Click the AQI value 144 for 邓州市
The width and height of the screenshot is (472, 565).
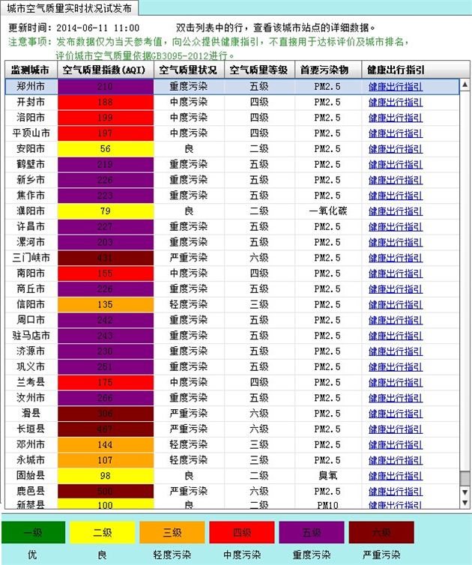pyautogui.click(x=106, y=444)
